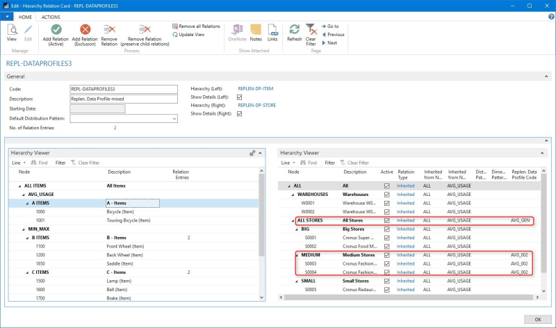Image resolution: width=556 pixels, height=328 pixels.
Task: Open the Line menu in left viewer
Action: point(19,163)
